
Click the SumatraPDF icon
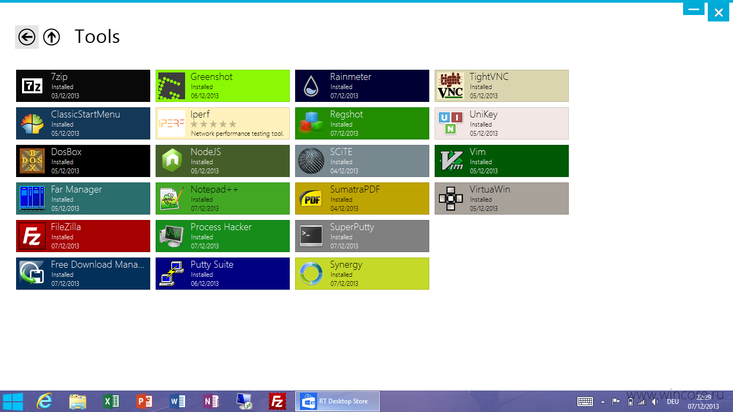311,198
